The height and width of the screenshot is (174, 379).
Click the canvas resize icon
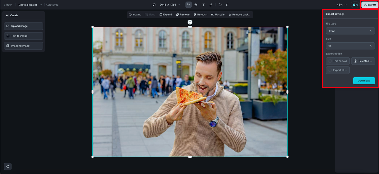pyautogui.click(x=154, y=5)
